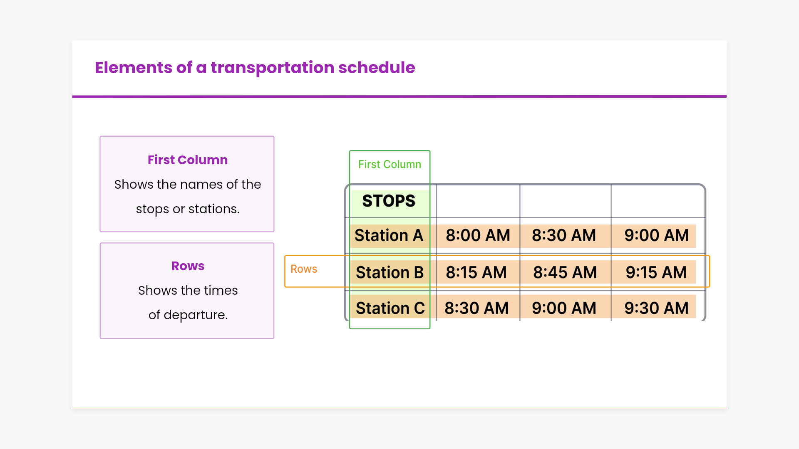This screenshot has width=799, height=449.
Task: Click the Station C cell
Action: pyautogui.click(x=390, y=308)
